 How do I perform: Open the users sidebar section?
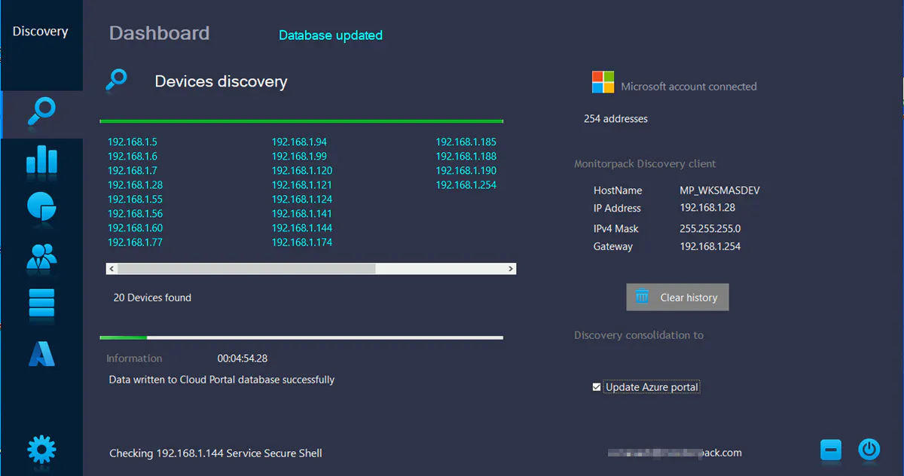pyautogui.click(x=41, y=257)
